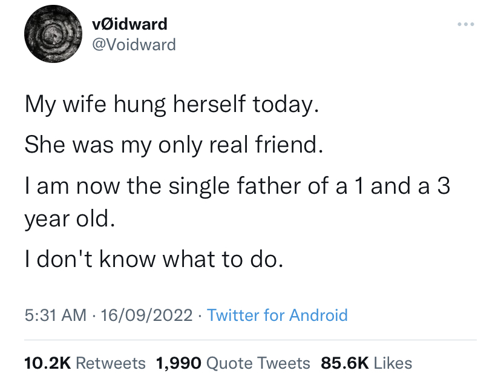
Task: Click "She was my only real friend." text
Action: coord(171,146)
